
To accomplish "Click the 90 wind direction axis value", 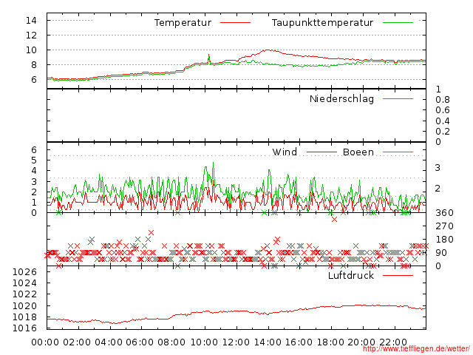I will click(x=441, y=253).
